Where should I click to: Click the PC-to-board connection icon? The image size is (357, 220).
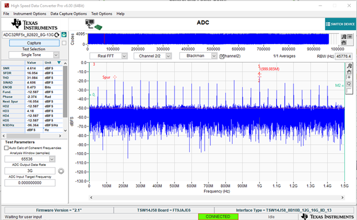click(94, 25)
